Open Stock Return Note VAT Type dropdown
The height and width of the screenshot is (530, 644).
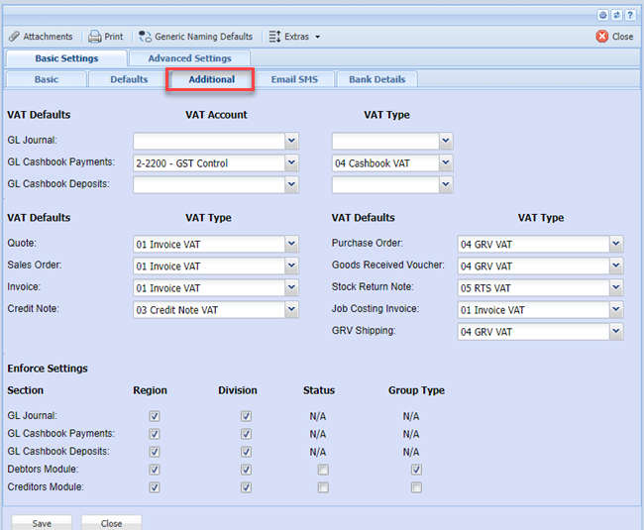click(616, 288)
